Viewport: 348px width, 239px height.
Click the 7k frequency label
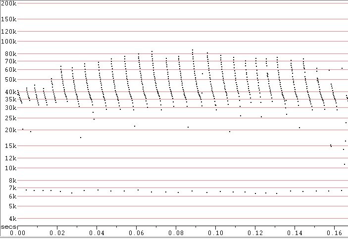pos(12,188)
